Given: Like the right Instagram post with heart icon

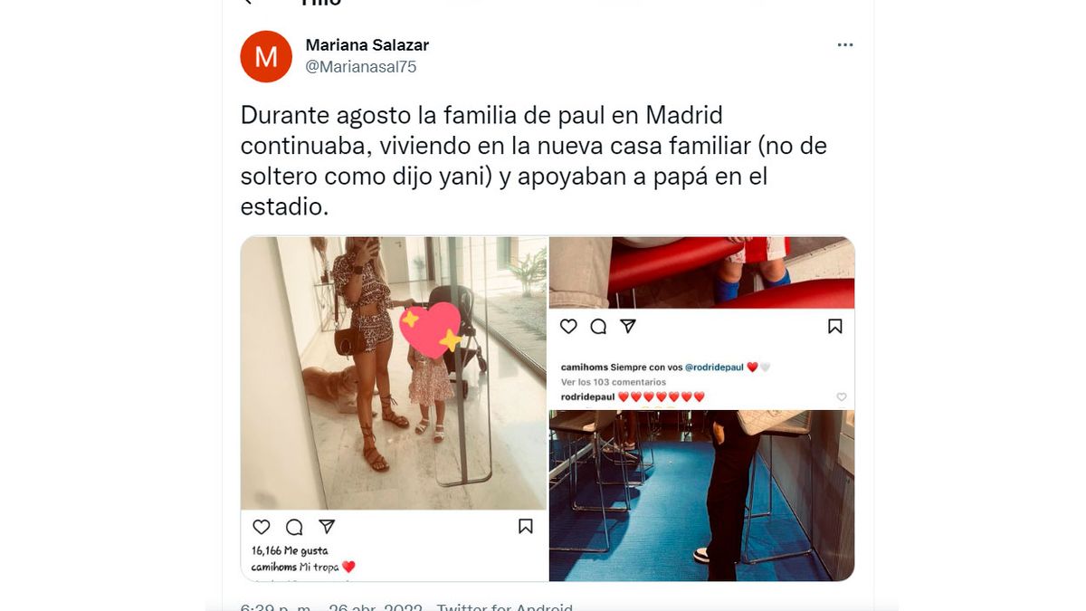Looking at the screenshot, I should click(x=568, y=327).
